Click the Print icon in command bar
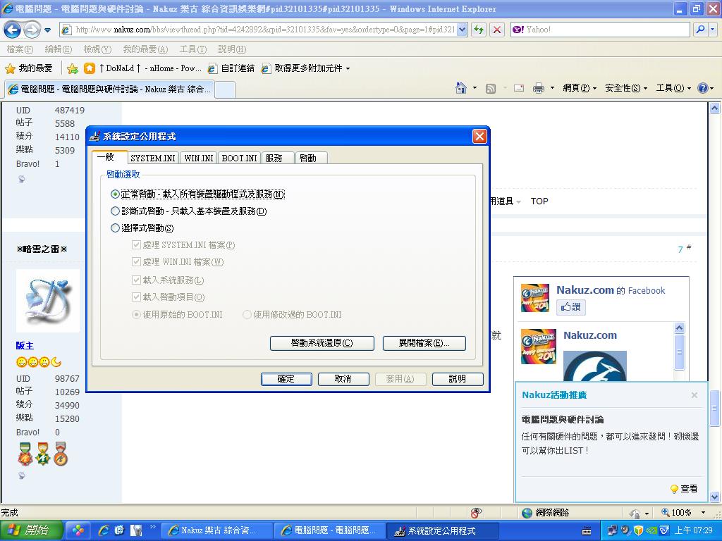The image size is (722, 541). pos(539,88)
